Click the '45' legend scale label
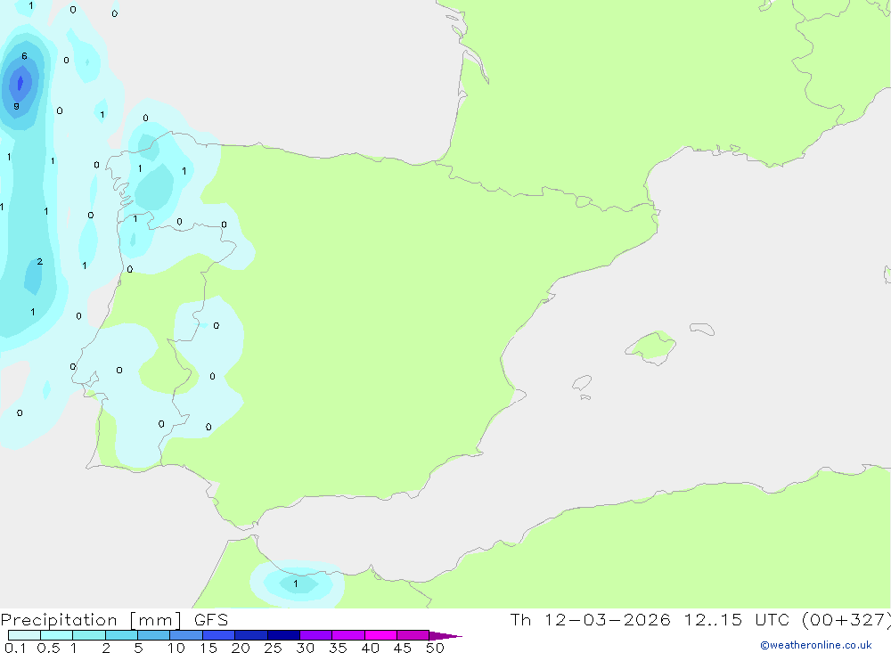Image resolution: width=891 pixels, height=653 pixels. pyautogui.click(x=403, y=648)
